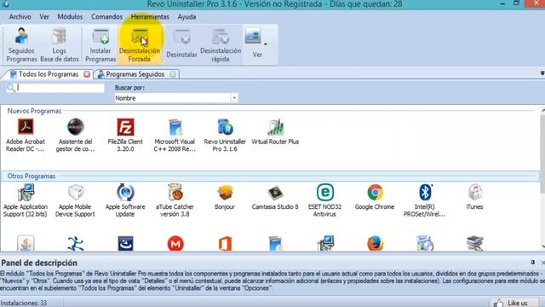Open the tab list arrow at right
The width and height of the screenshot is (545, 307).
542,73
